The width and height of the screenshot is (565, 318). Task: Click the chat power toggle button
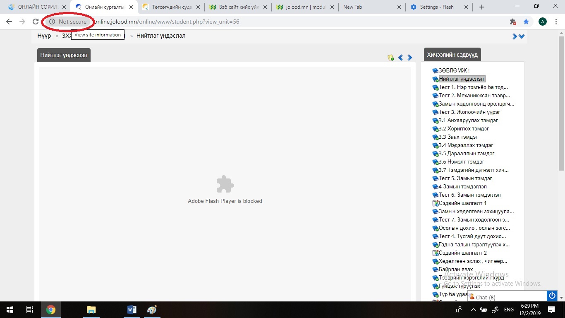(552, 296)
